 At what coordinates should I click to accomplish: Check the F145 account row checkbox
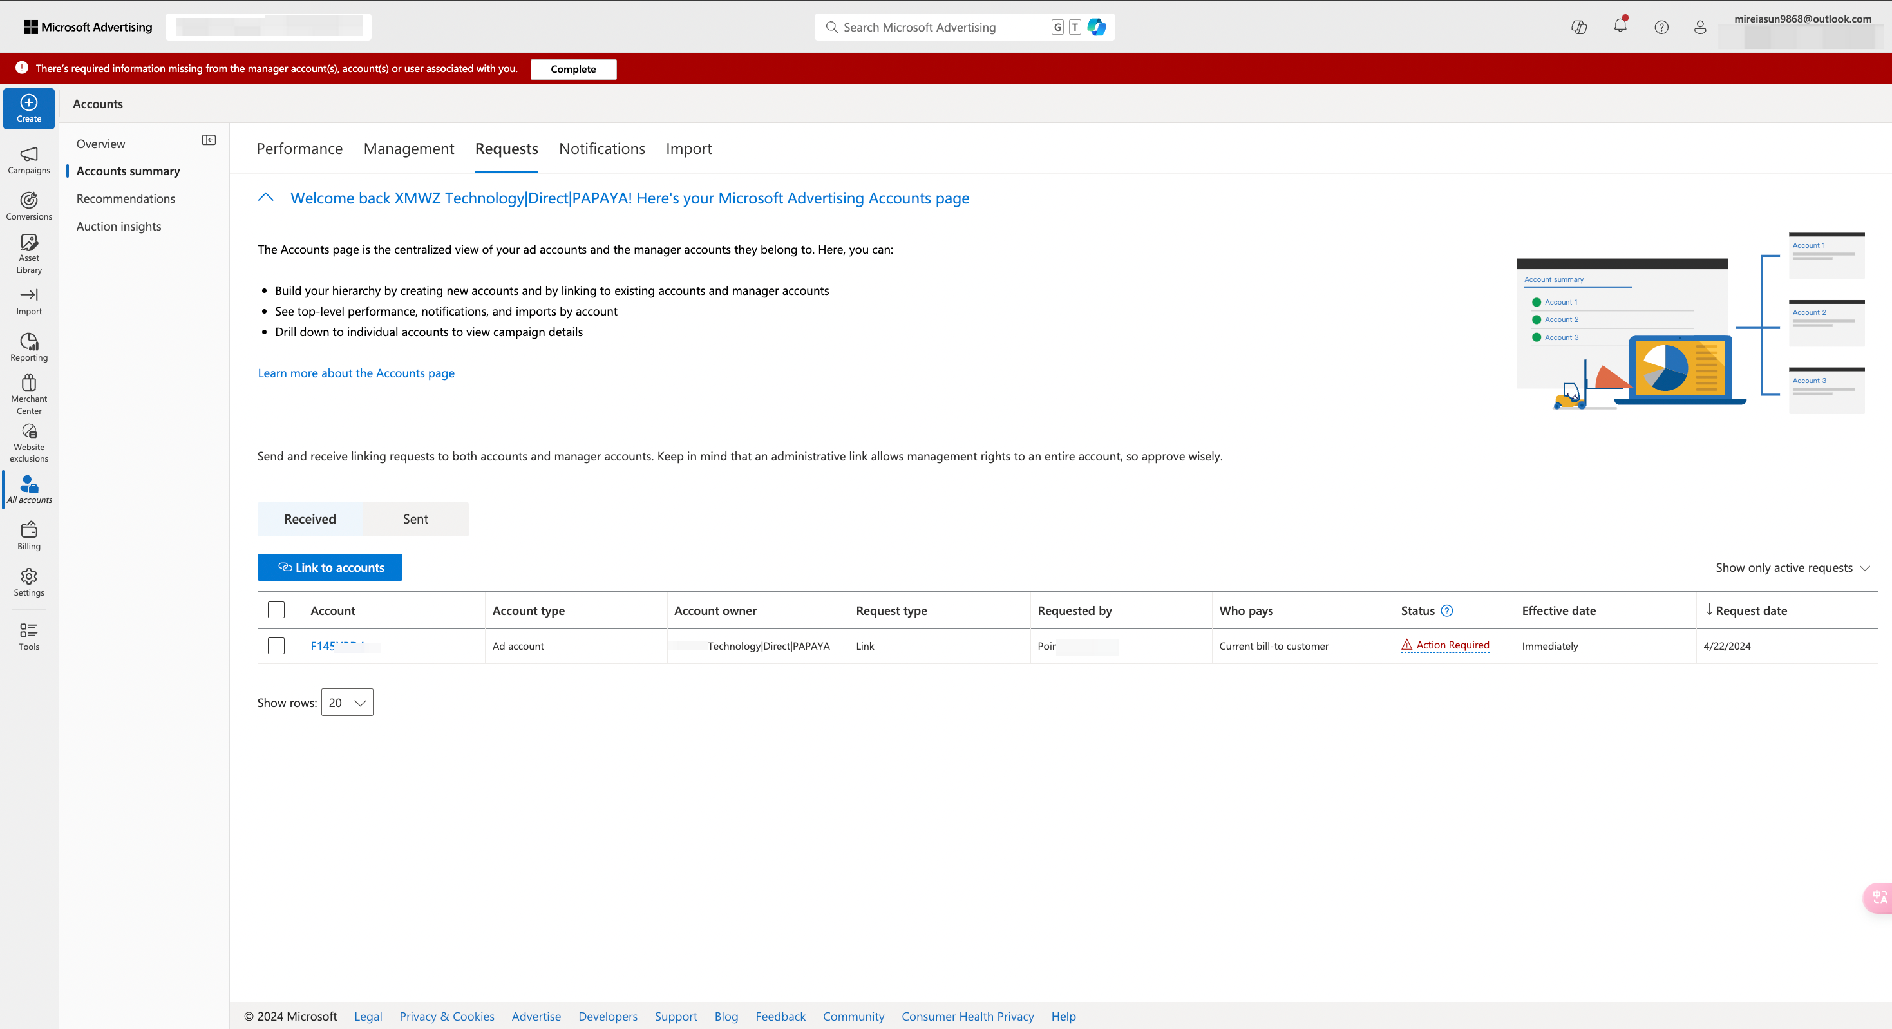(276, 646)
